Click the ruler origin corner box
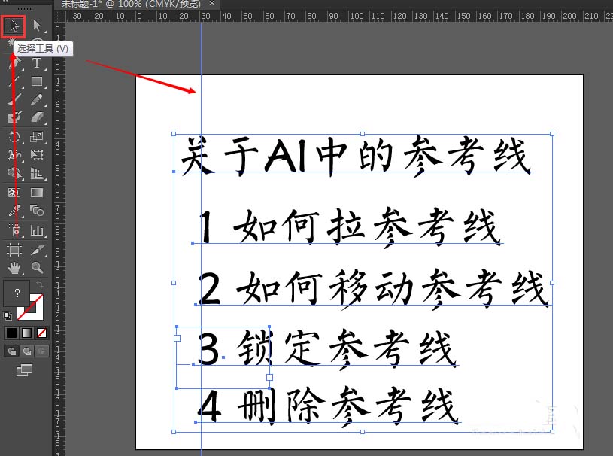 (59, 16)
